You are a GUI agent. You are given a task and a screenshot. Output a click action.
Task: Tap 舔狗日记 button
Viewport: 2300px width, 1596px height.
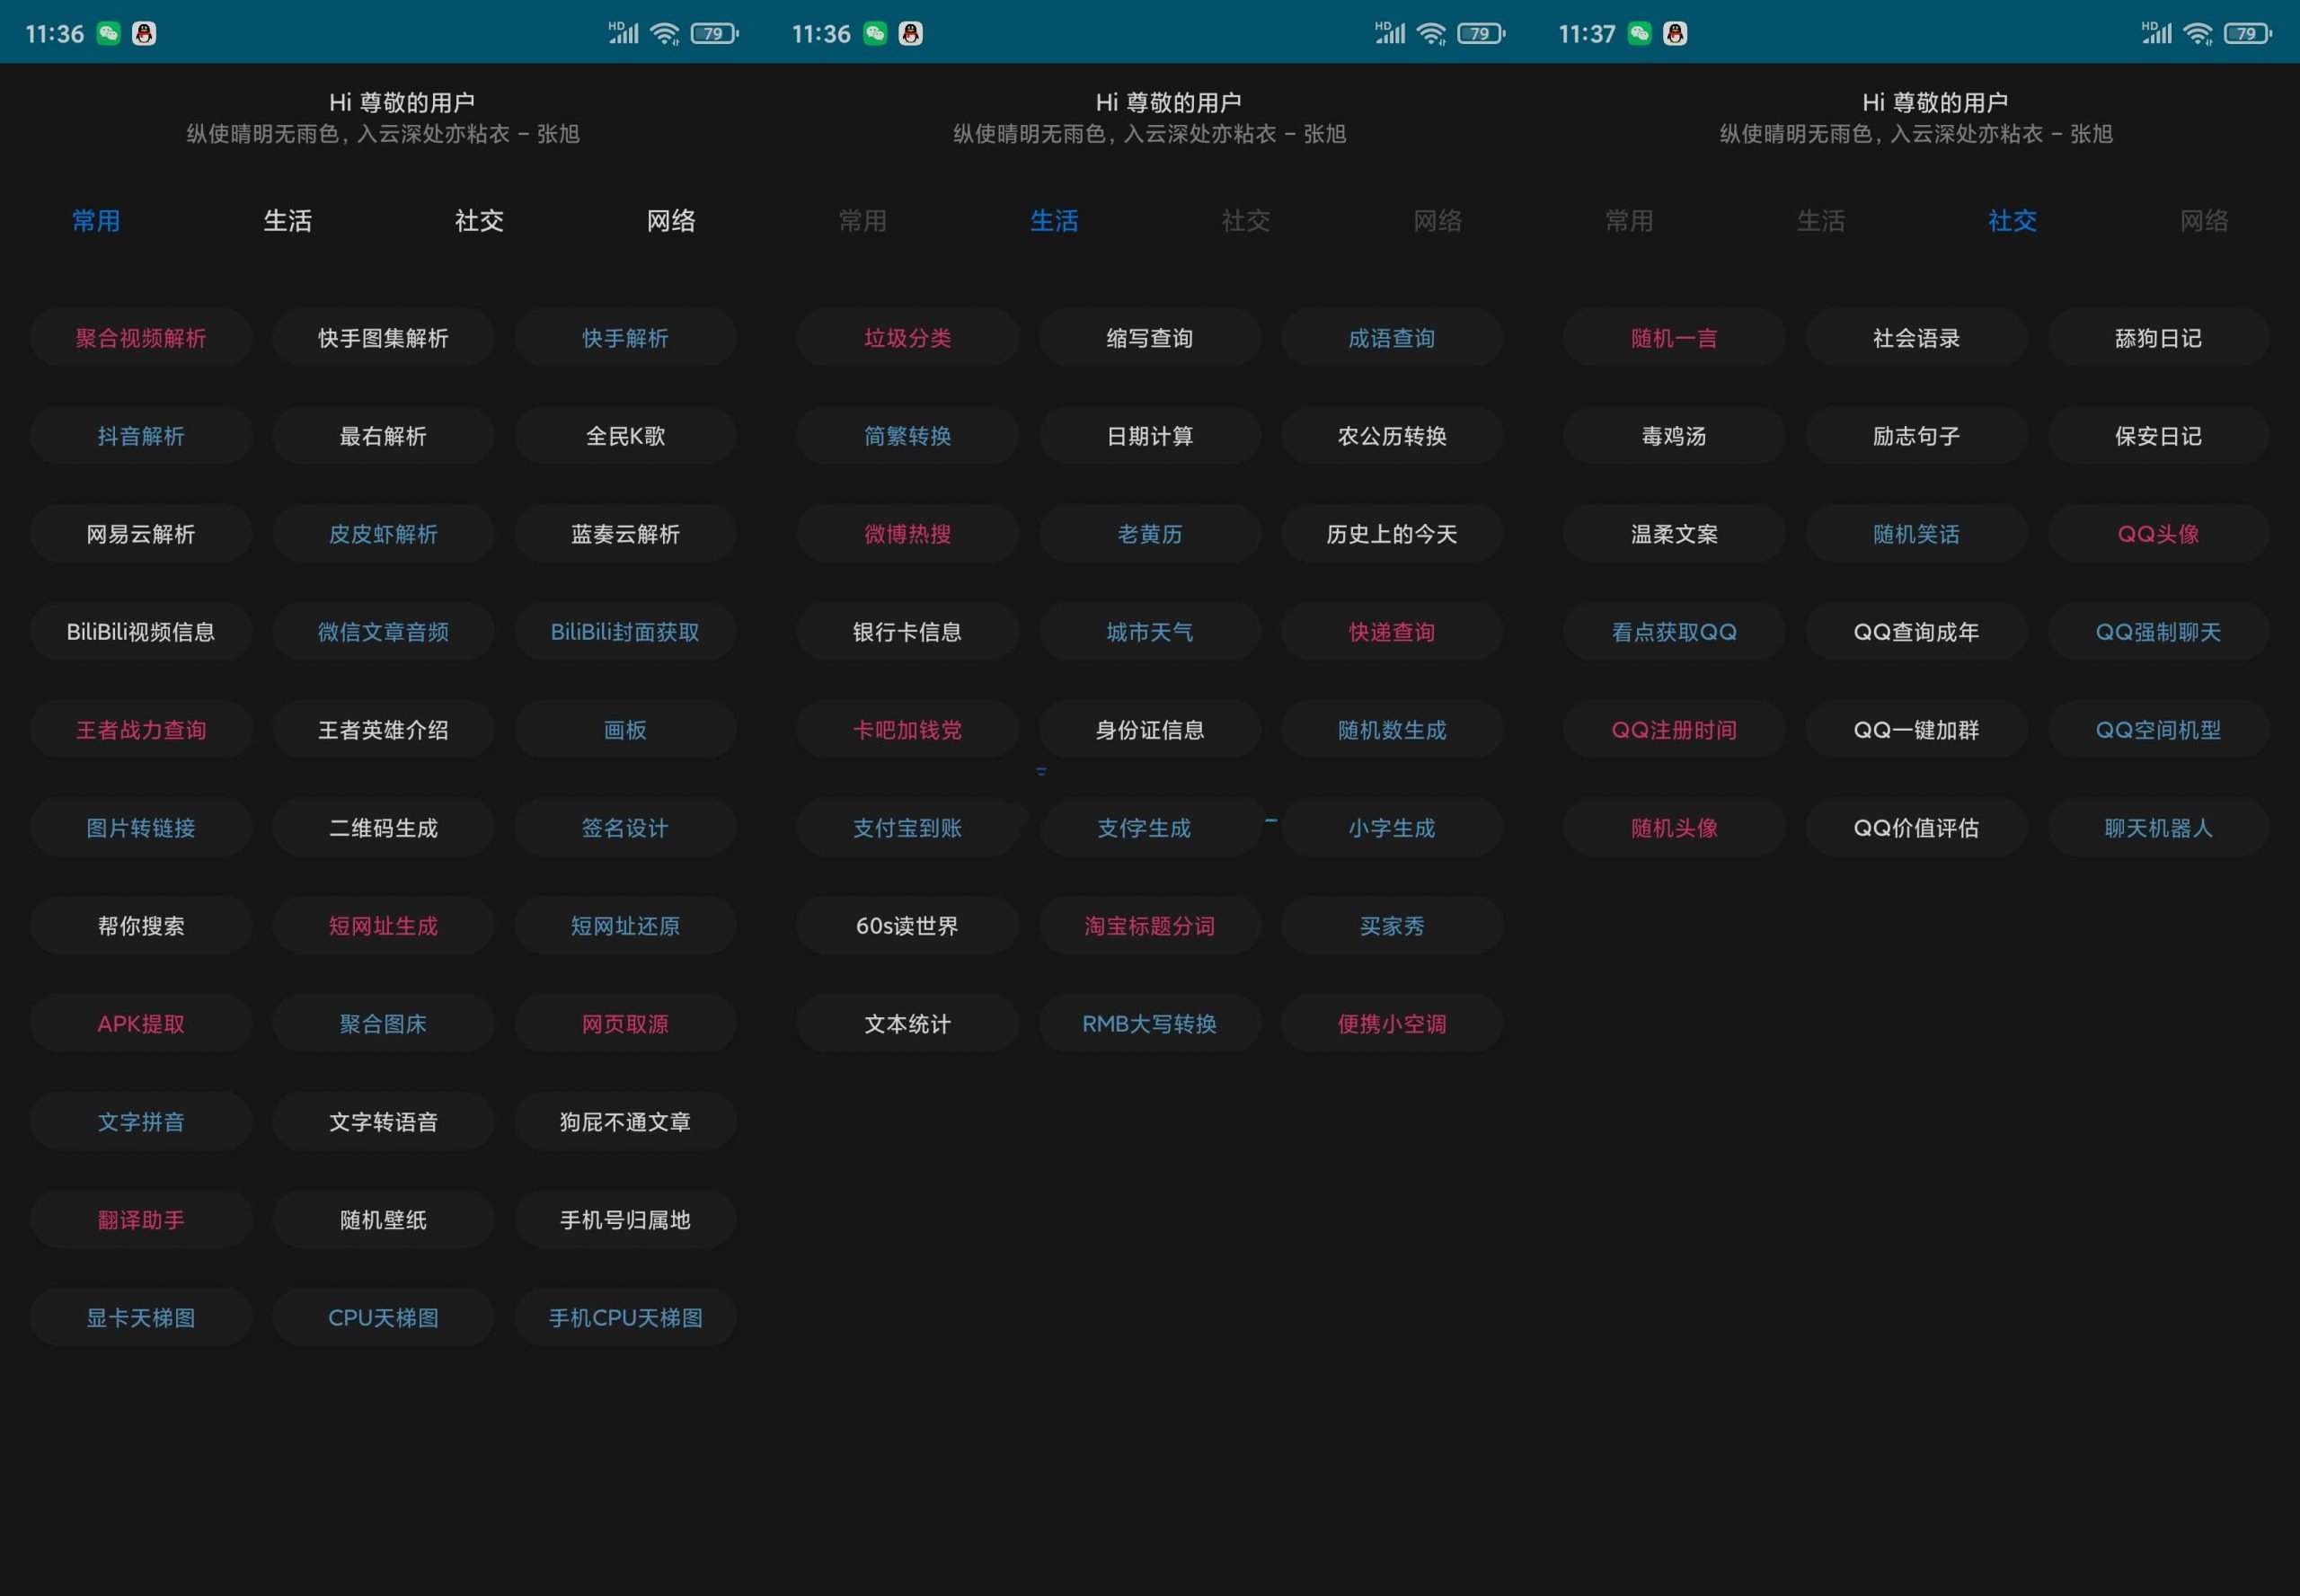[2159, 338]
